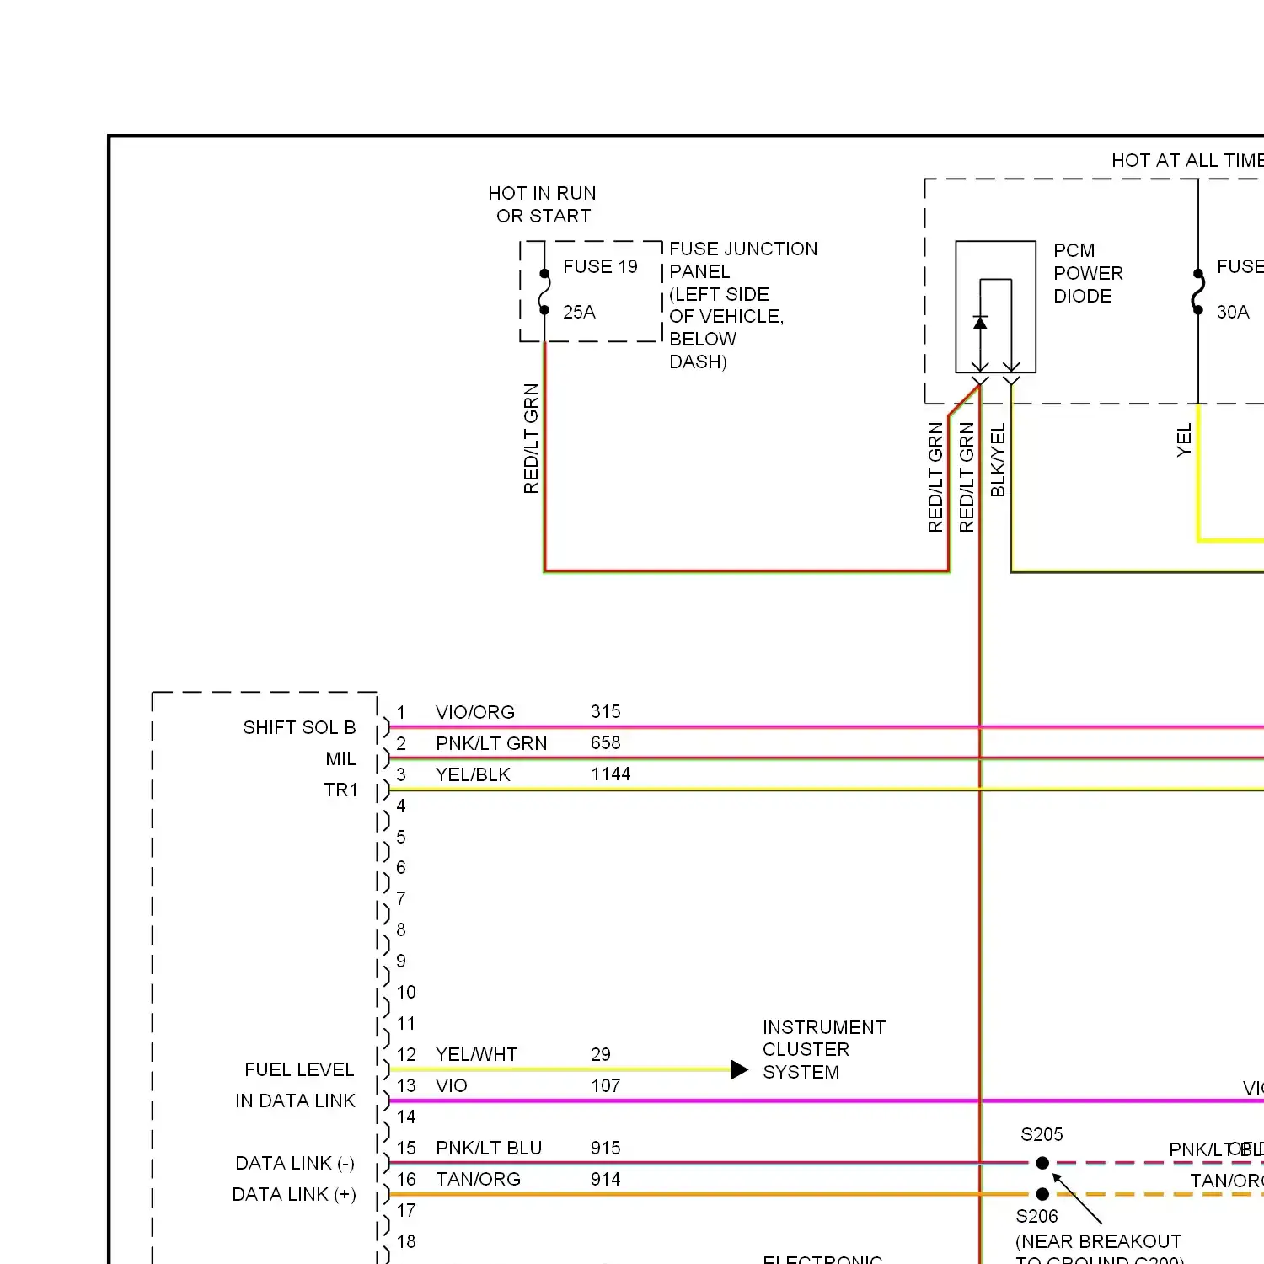Click the 'TR1' pin label
The image size is (1264, 1264).
[340, 790]
